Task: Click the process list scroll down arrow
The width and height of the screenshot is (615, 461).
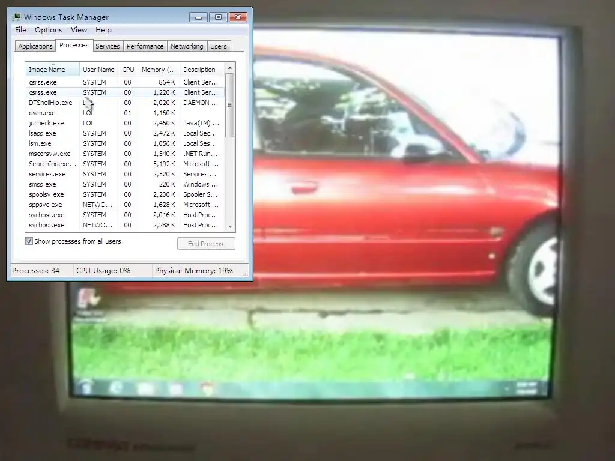Action: [x=230, y=226]
